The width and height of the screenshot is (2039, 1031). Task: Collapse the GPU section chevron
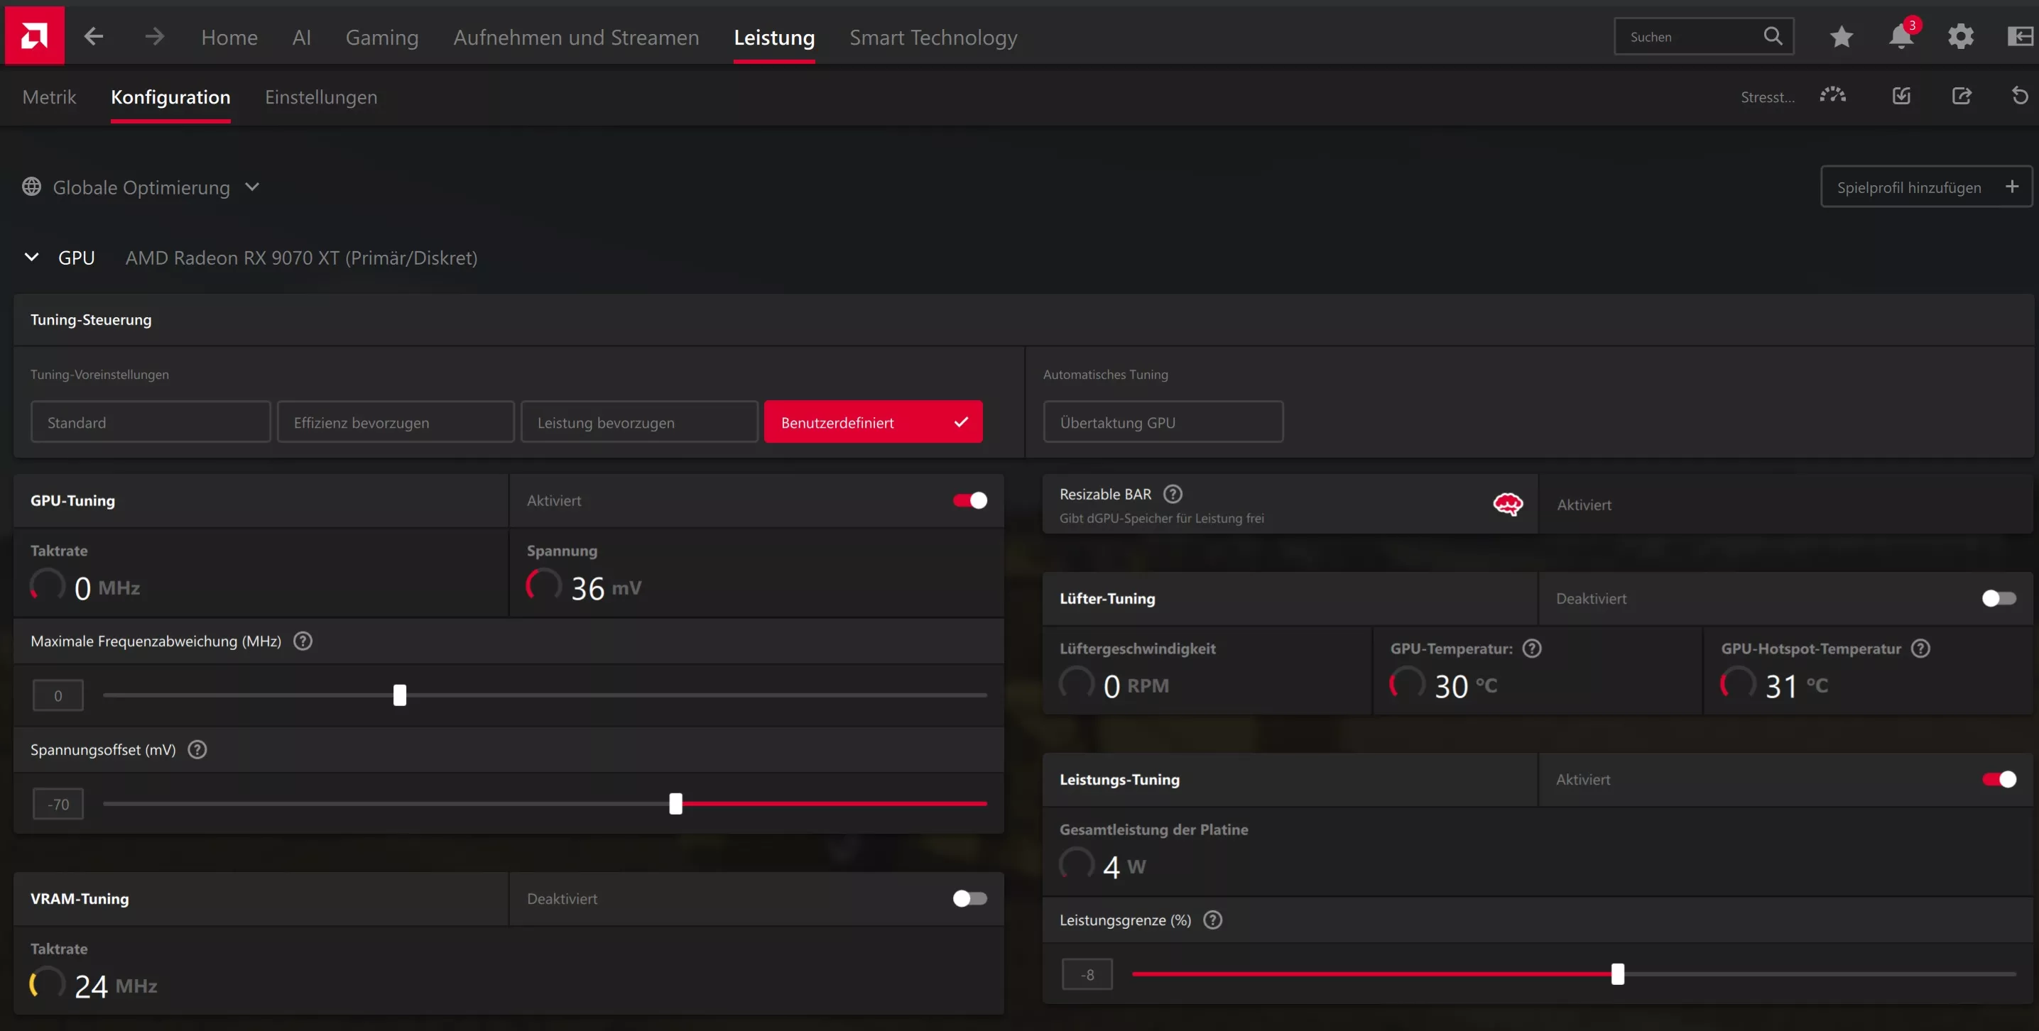pos(32,257)
